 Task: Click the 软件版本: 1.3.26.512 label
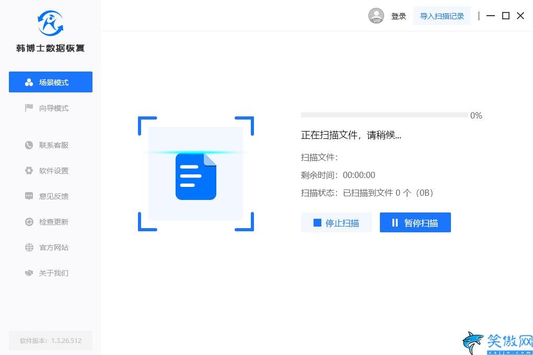click(51, 341)
